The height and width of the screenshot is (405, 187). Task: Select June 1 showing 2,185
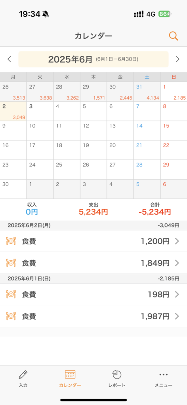pyautogui.click(x=174, y=92)
